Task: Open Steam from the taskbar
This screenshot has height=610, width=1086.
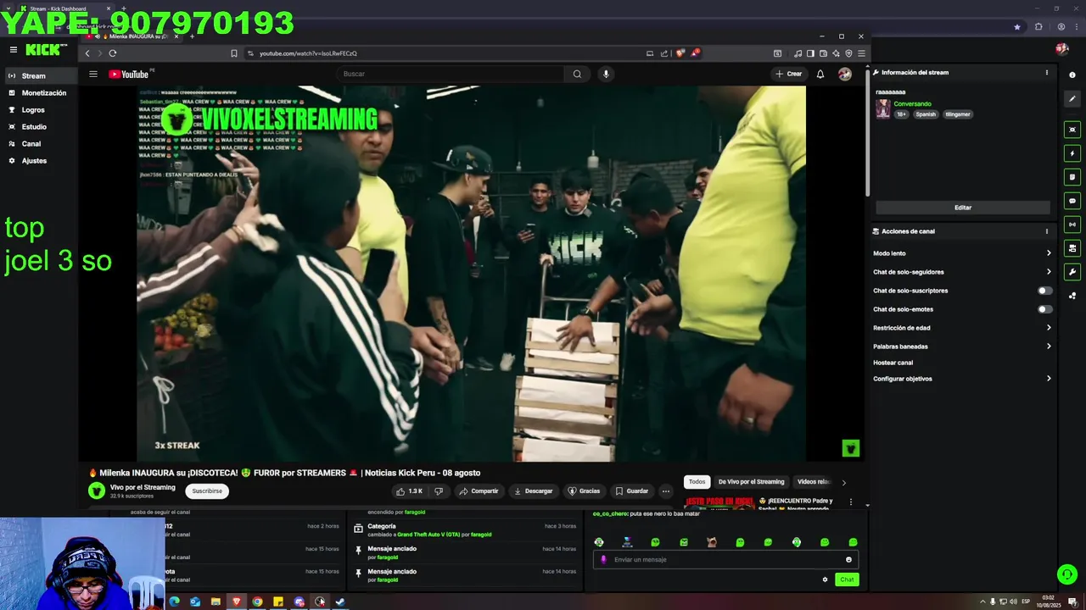Action: [340, 602]
